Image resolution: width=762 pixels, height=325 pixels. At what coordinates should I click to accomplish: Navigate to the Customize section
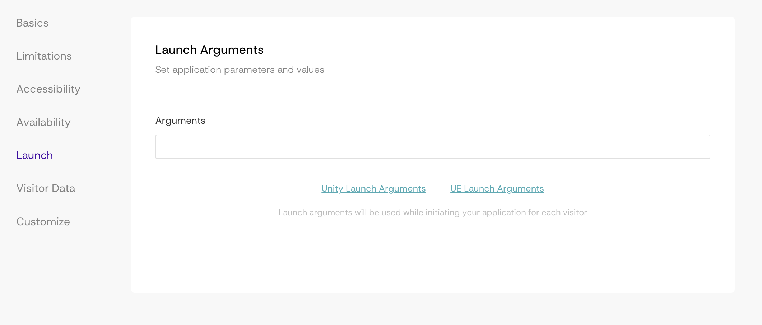point(43,222)
